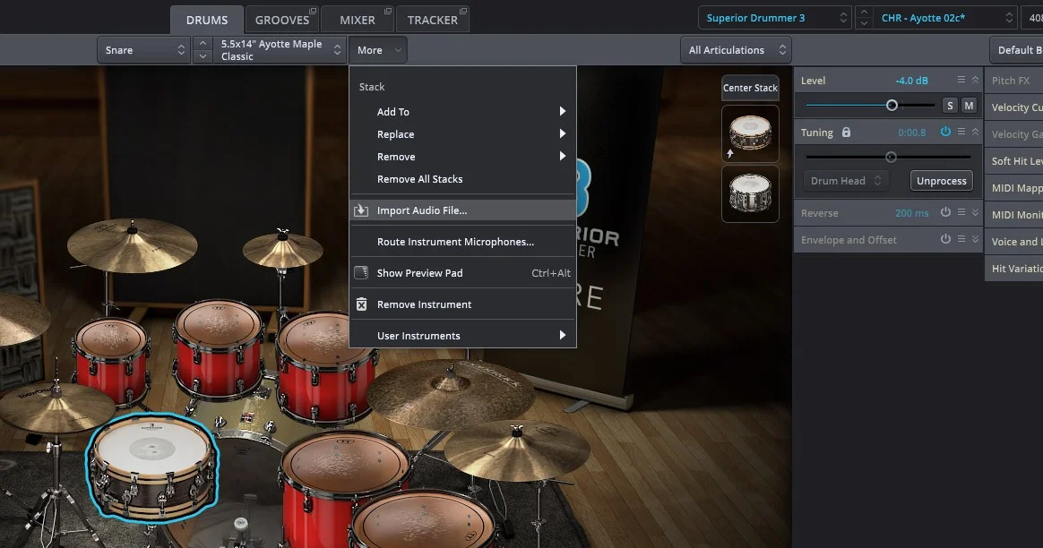Open the 5.5x14" Ayotte Maple Classic dropdown
This screenshot has width=1043, height=548.
[x=280, y=50]
